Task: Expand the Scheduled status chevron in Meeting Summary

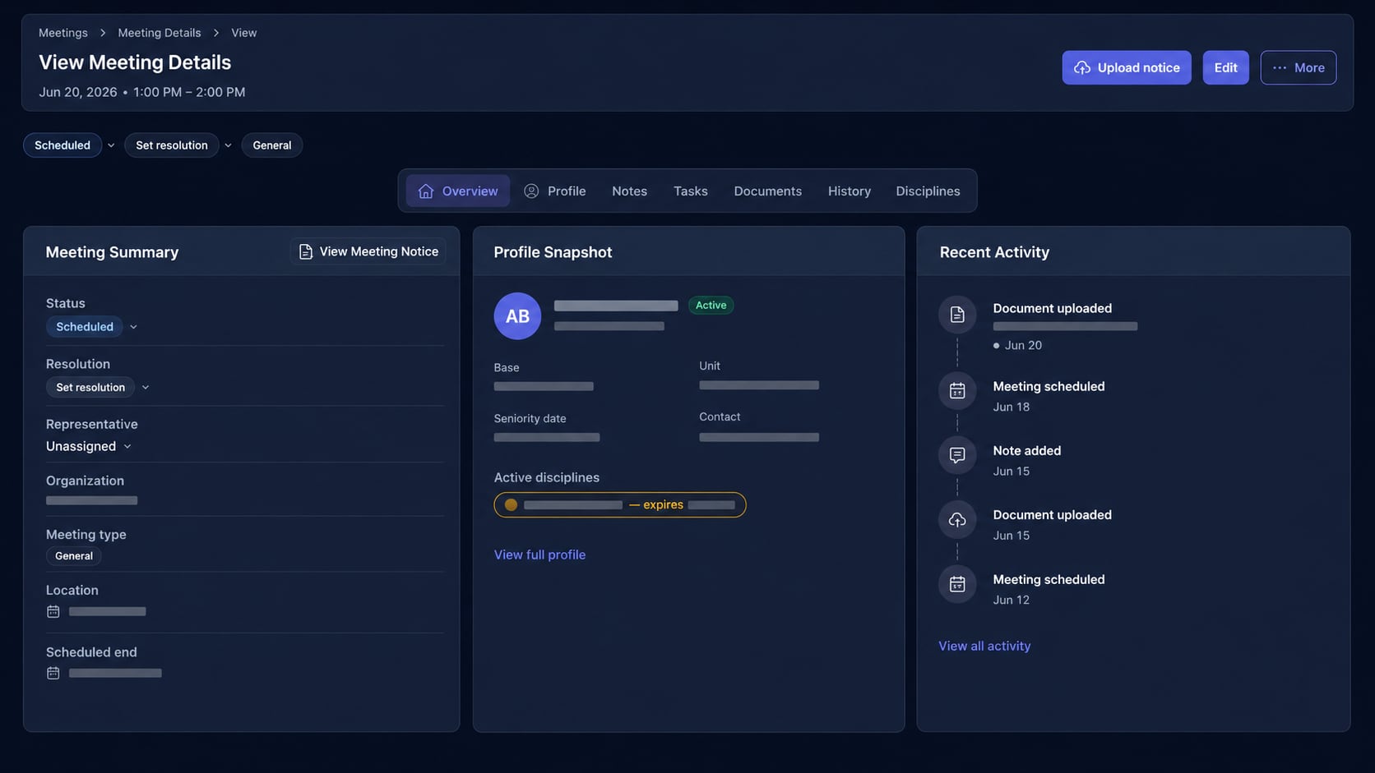Action: tap(133, 327)
